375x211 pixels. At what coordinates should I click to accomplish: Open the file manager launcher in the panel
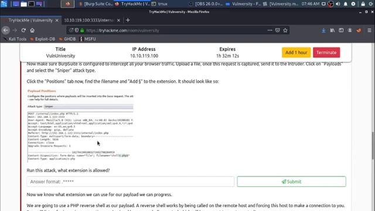[x=23, y=4]
